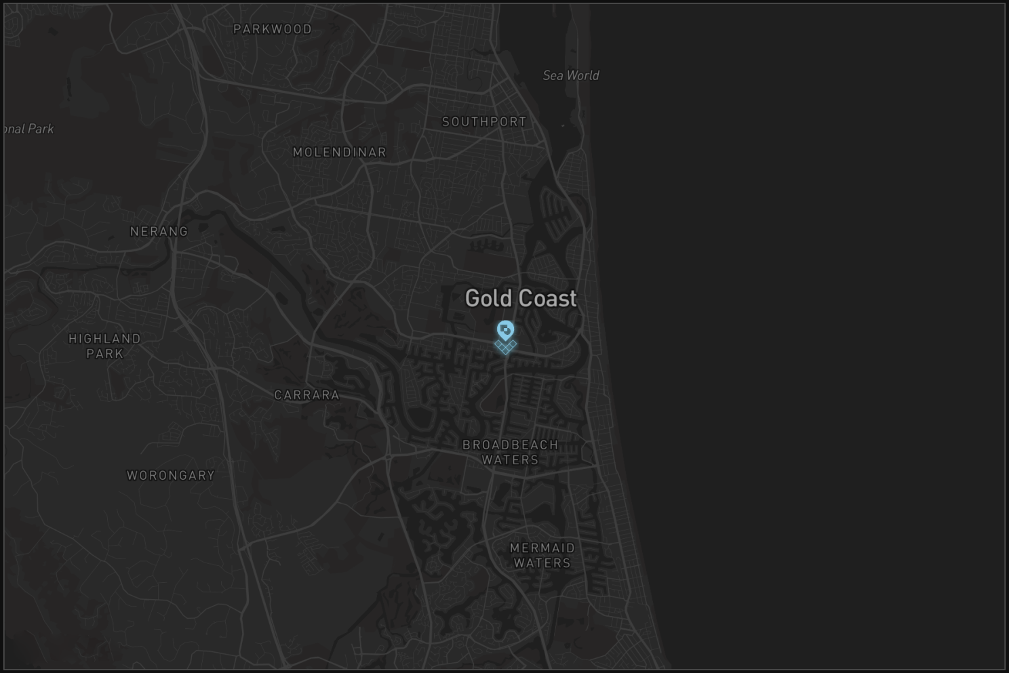Click the blue location pin marker
The width and height of the screenshot is (1009, 673).
pos(505,330)
